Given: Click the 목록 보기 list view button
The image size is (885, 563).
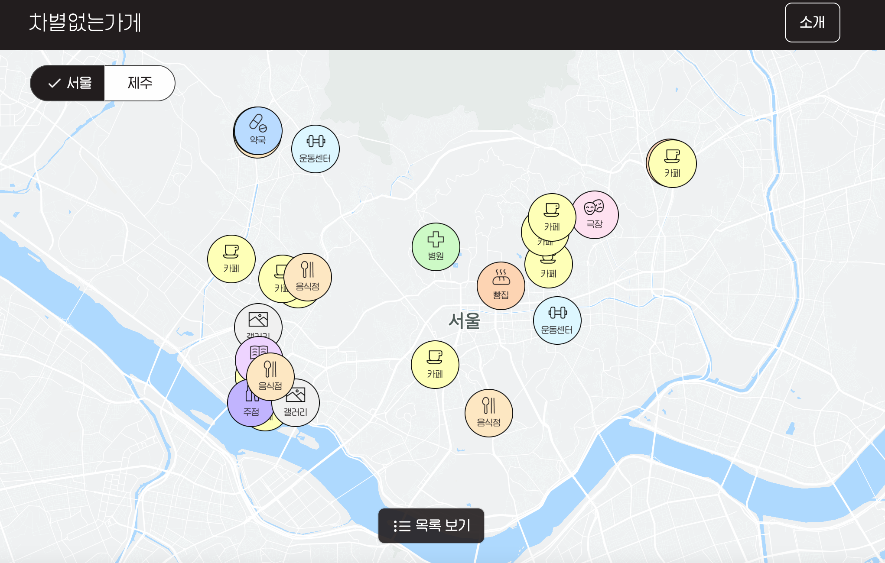Looking at the screenshot, I should 431,525.
